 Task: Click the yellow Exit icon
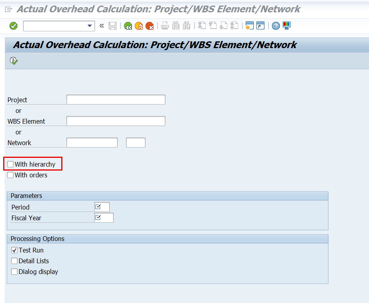click(x=139, y=25)
